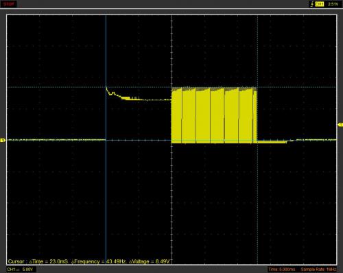Click the yellow pulse burst waveform
This screenshot has height=273, width=343.
click(214, 115)
